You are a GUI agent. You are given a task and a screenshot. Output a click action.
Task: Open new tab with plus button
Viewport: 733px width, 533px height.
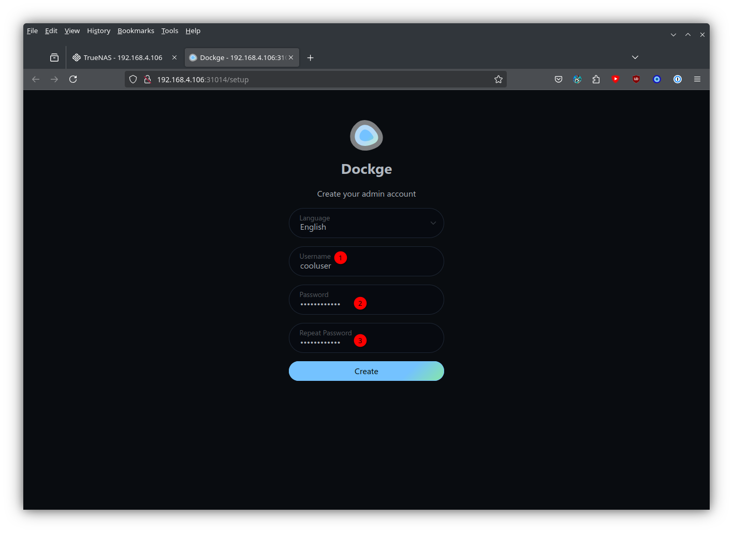pos(311,57)
